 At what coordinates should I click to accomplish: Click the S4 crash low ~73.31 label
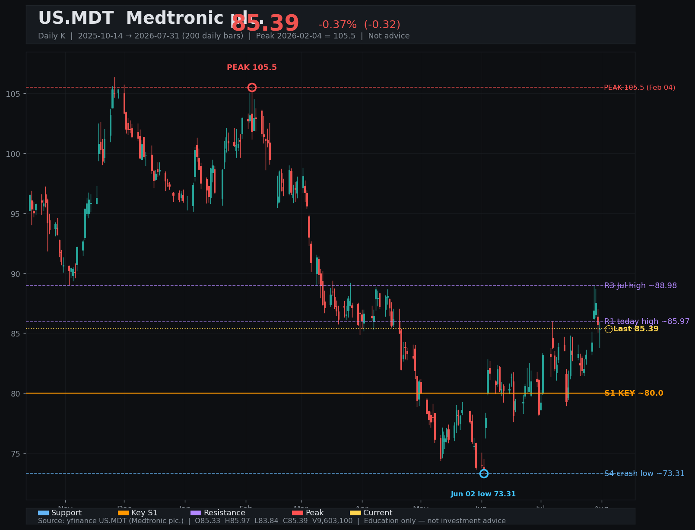click(644, 474)
